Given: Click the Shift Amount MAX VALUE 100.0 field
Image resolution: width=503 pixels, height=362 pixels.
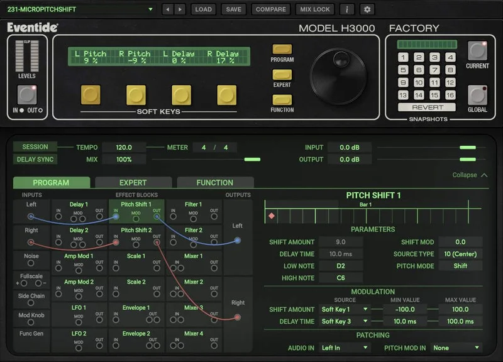Looking at the screenshot, I should click(x=460, y=309).
